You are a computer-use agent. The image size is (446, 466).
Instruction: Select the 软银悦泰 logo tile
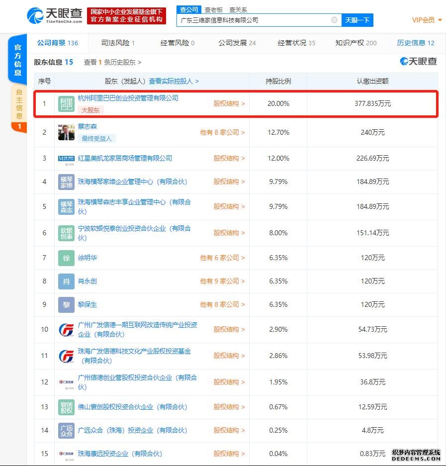pos(66,233)
